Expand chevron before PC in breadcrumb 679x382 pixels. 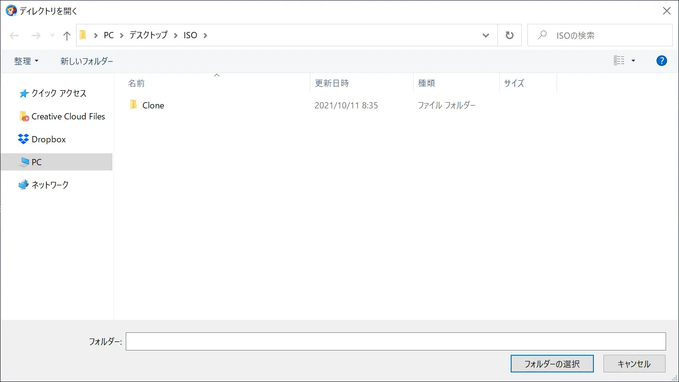pyautogui.click(x=96, y=35)
